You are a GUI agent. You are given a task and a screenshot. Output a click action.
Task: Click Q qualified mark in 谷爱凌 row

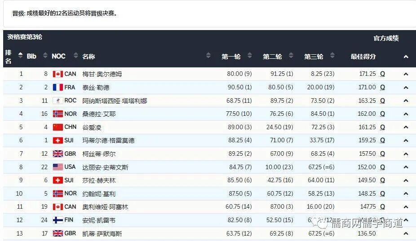382,127
